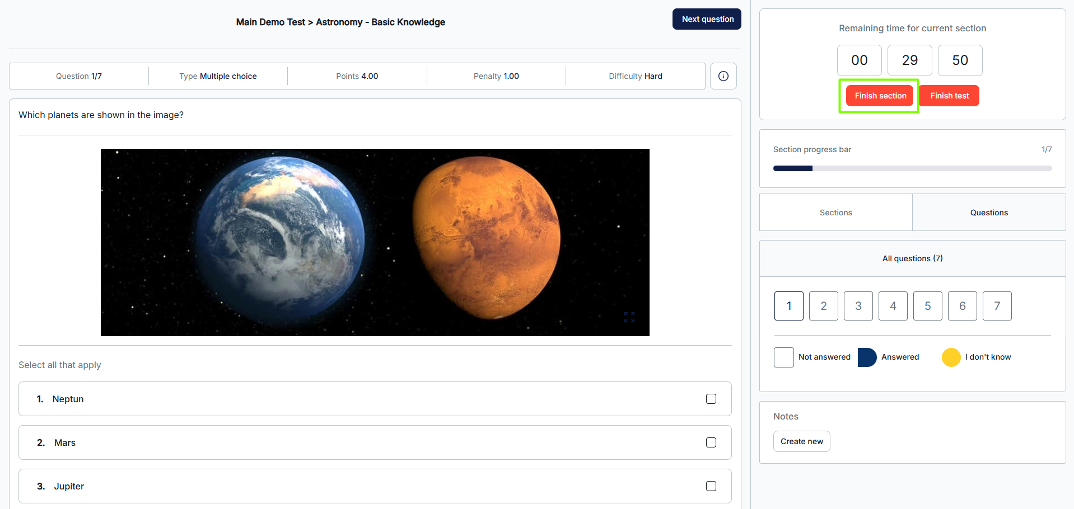The image size is (1074, 509).
Task: Jump to question 2
Action: pos(823,306)
